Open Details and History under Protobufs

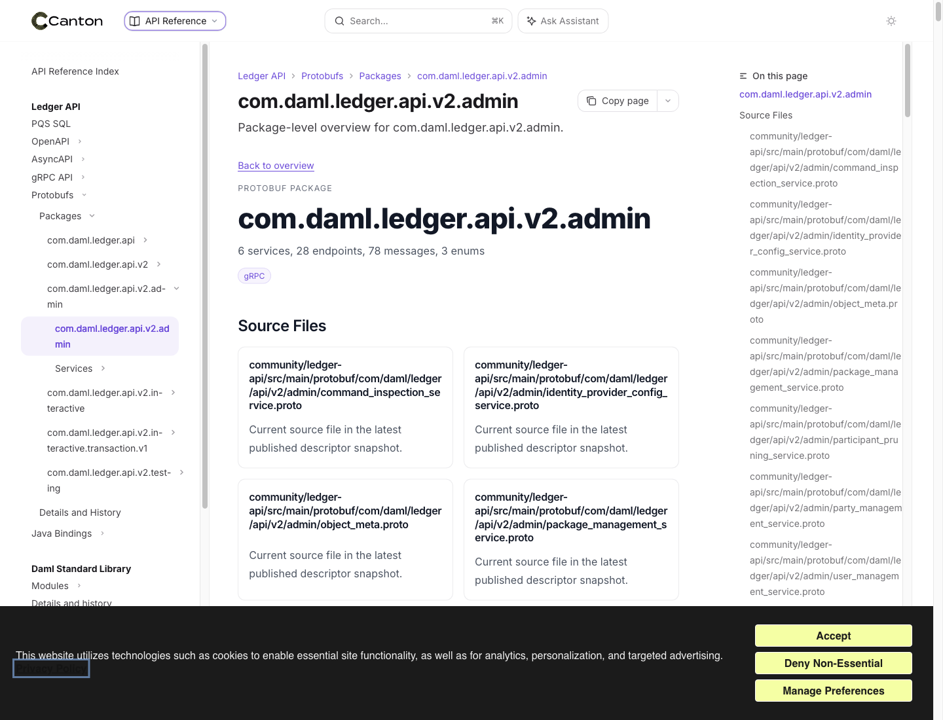80,513
